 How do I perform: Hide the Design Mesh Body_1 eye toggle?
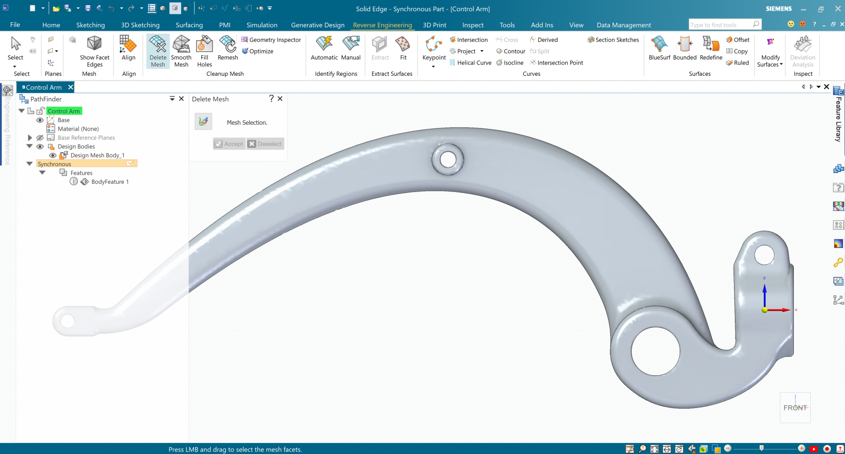coord(53,155)
